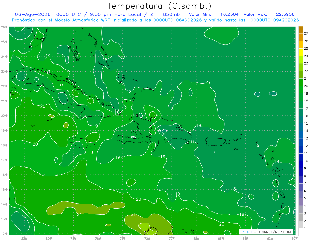Click the light gray legend band between 1 and 2
The height and width of the screenshot is (242, 313).
(x=301, y=225)
